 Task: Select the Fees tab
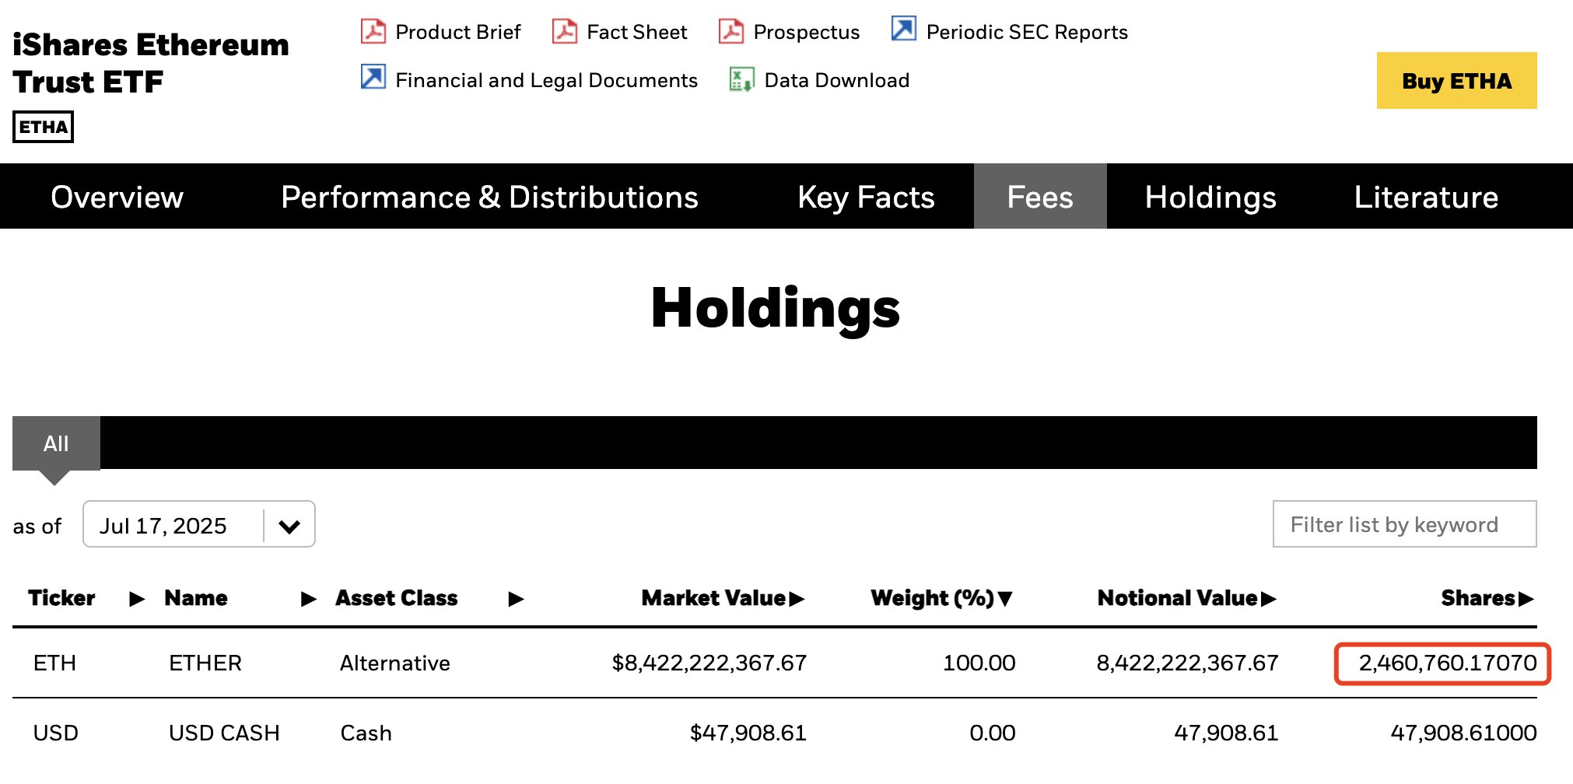[x=1040, y=197]
